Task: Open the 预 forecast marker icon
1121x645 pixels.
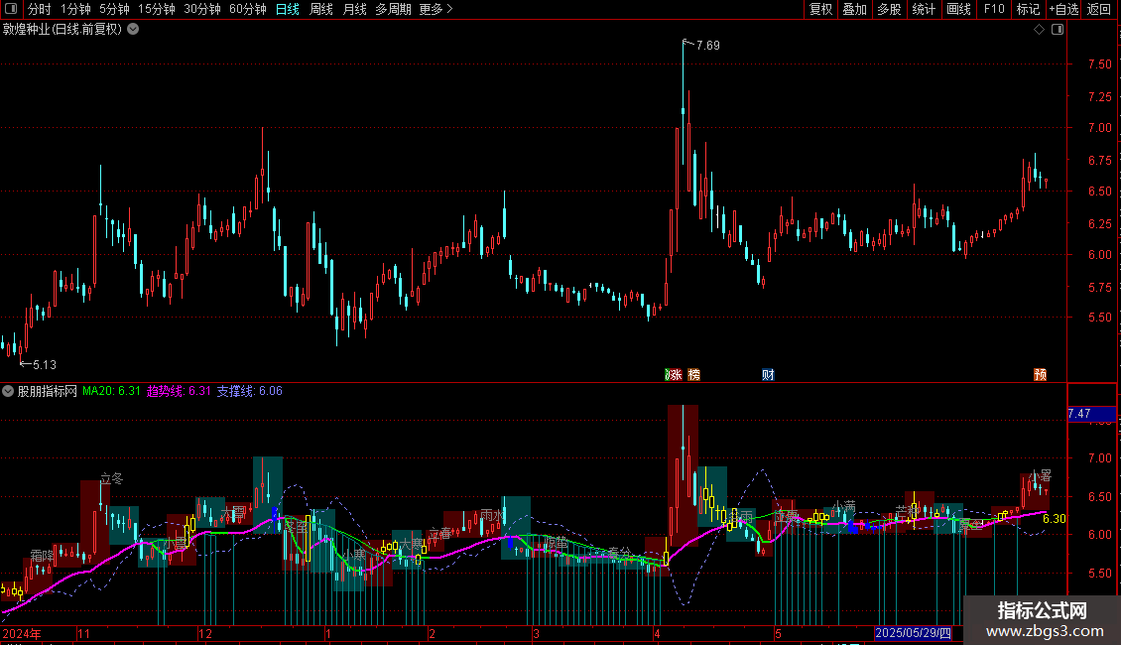Action: tap(1041, 375)
